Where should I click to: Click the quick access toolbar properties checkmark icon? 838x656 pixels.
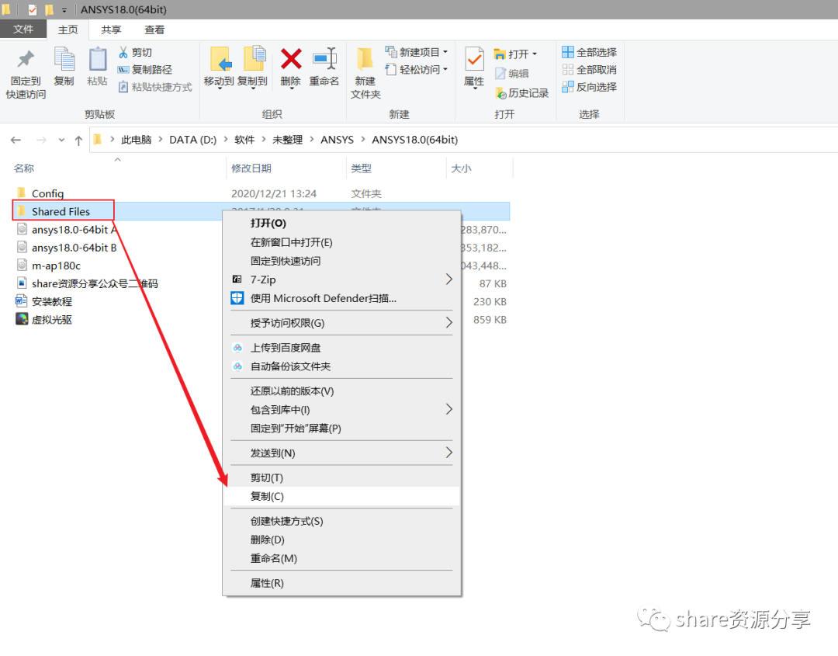(x=32, y=9)
